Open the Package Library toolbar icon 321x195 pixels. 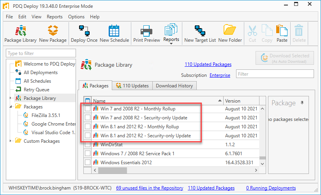[21, 34]
